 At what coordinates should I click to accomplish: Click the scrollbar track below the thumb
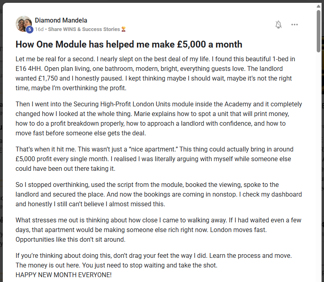coord(318,161)
